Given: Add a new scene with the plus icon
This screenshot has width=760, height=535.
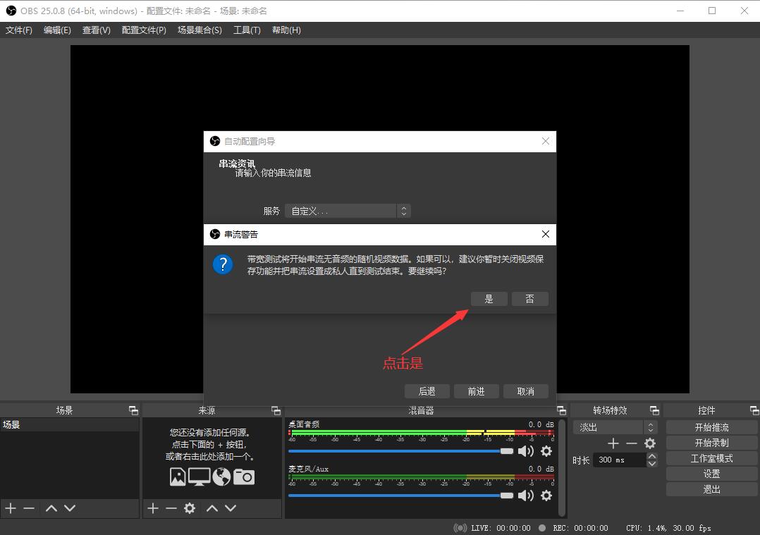Looking at the screenshot, I should (x=11, y=508).
